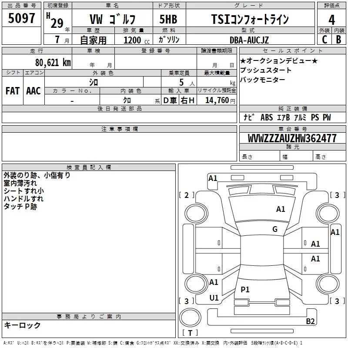Viewport: 348px width, 348px height.
Task: Click the A1 mark beside the front bumper
Action: point(213,178)
